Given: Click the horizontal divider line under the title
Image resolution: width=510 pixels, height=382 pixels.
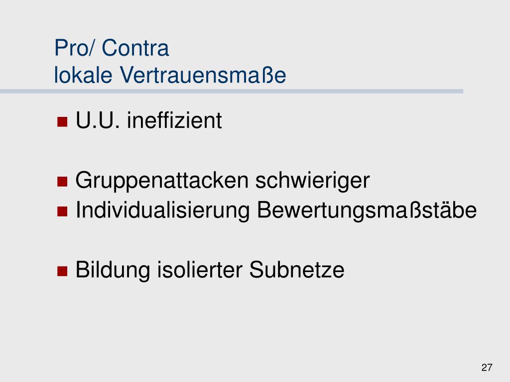Looking at the screenshot, I should [232, 92].
